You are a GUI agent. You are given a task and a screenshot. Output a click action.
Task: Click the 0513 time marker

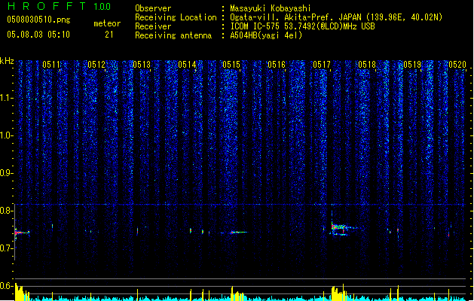click(142, 65)
